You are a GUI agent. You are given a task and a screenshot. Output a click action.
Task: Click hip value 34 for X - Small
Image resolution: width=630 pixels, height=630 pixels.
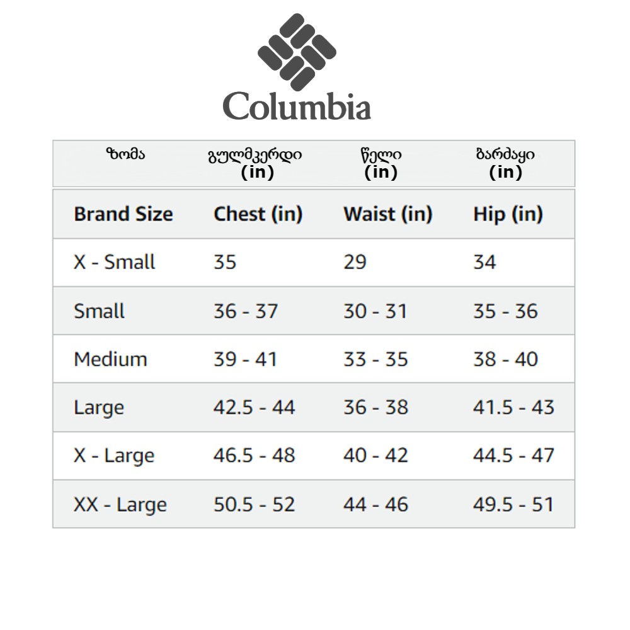click(484, 262)
